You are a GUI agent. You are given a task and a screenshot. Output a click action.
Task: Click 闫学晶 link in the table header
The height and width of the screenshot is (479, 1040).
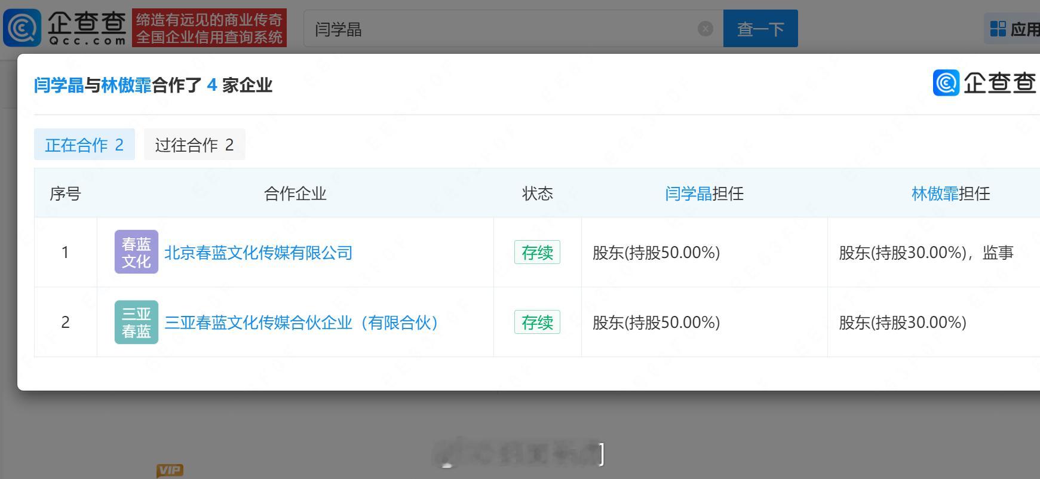(x=688, y=194)
